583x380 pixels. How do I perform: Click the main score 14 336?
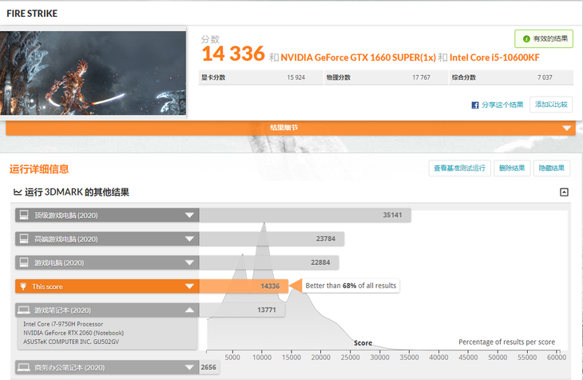pyautogui.click(x=233, y=54)
